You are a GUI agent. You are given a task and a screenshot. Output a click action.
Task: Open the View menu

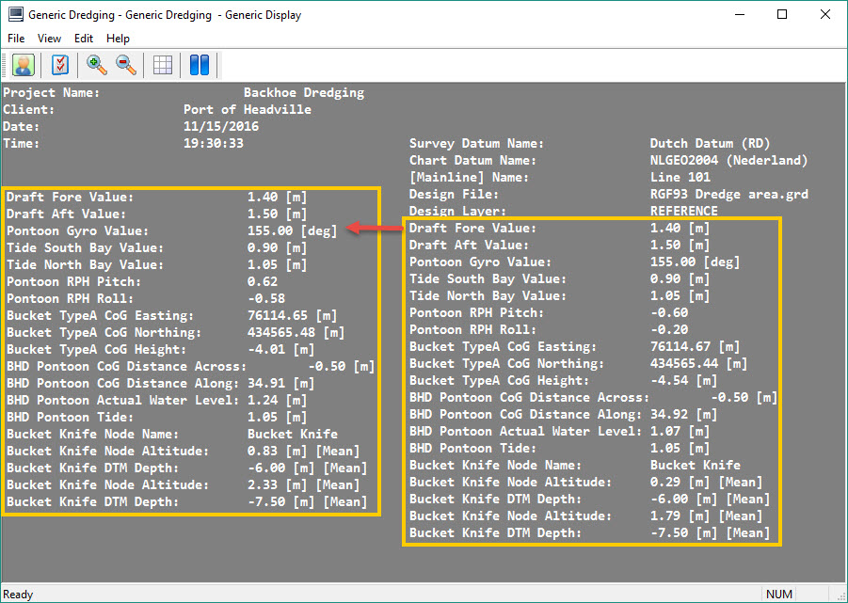[49, 39]
